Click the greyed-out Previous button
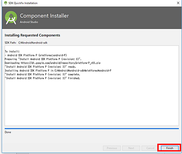 [112, 148]
